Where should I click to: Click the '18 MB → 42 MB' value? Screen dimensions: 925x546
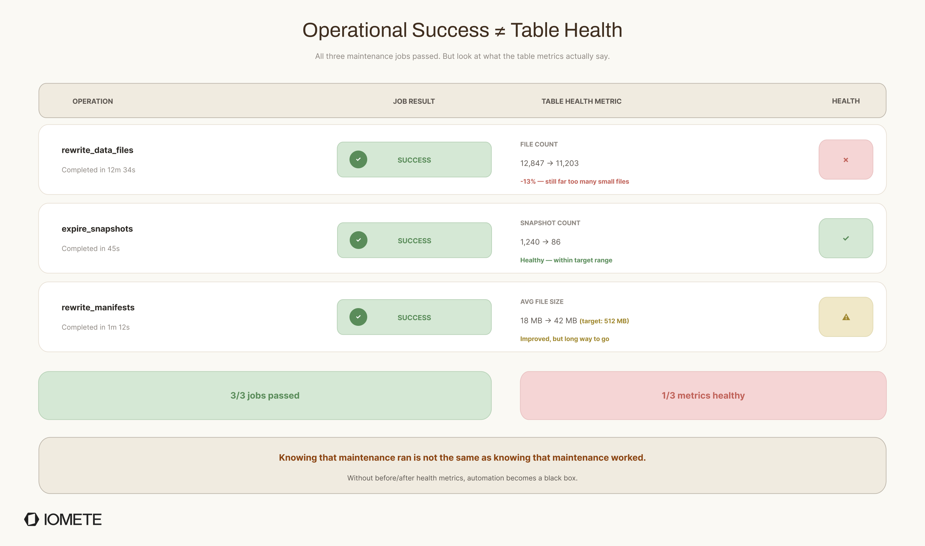(x=548, y=321)
